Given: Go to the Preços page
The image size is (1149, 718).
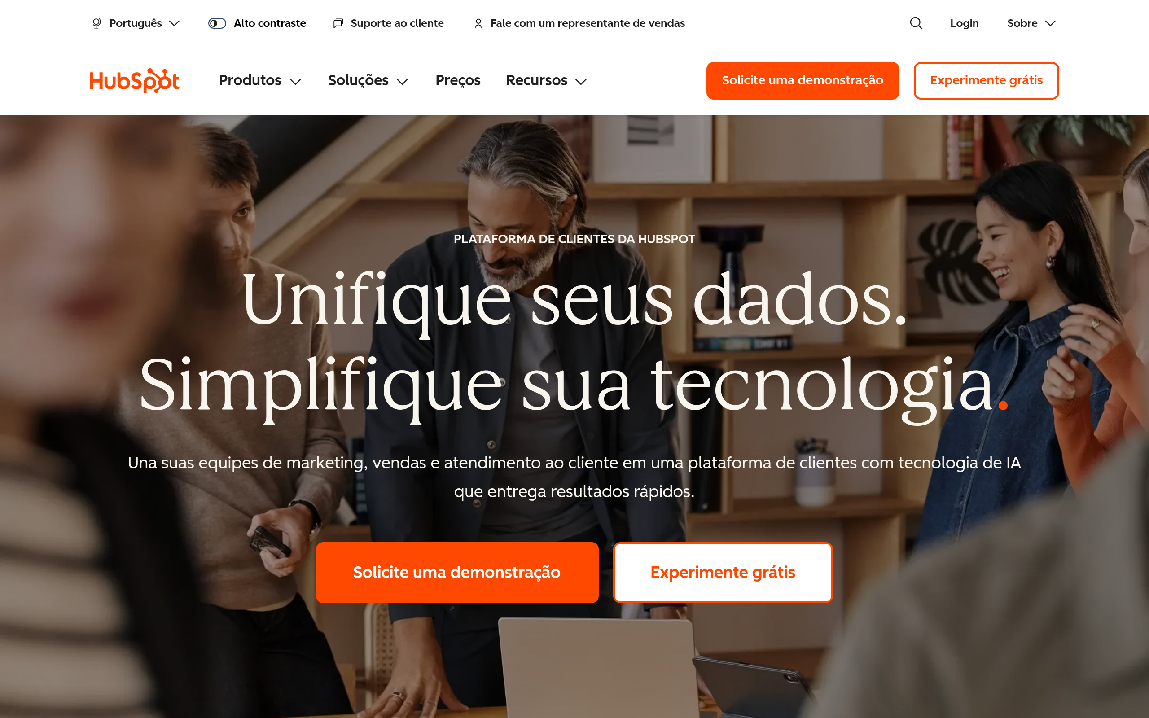Looking at the screenshot, I should pos(458,80).
